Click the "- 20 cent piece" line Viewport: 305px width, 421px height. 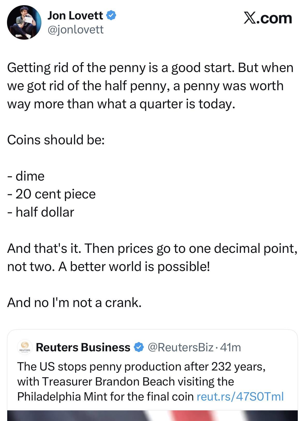(x=52, y=194)
